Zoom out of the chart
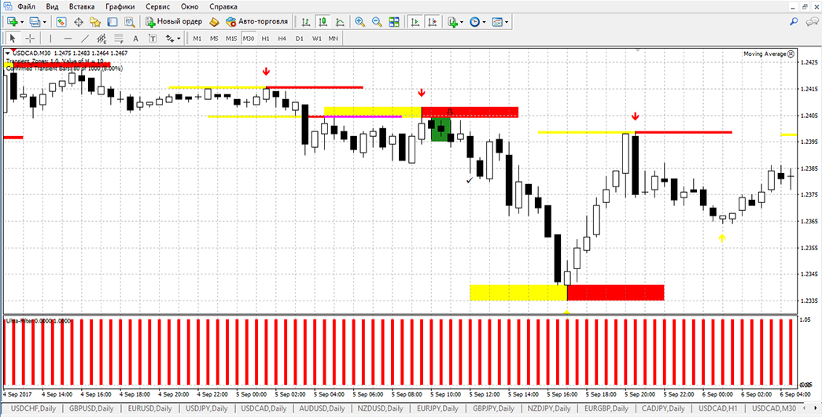Image resolution: width=822 pixels, height=417 pixels. [x=377, y=22]
